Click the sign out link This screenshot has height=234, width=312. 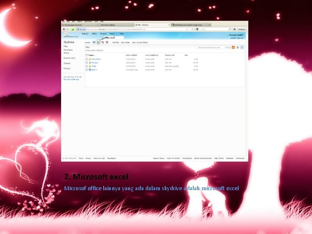240,38
